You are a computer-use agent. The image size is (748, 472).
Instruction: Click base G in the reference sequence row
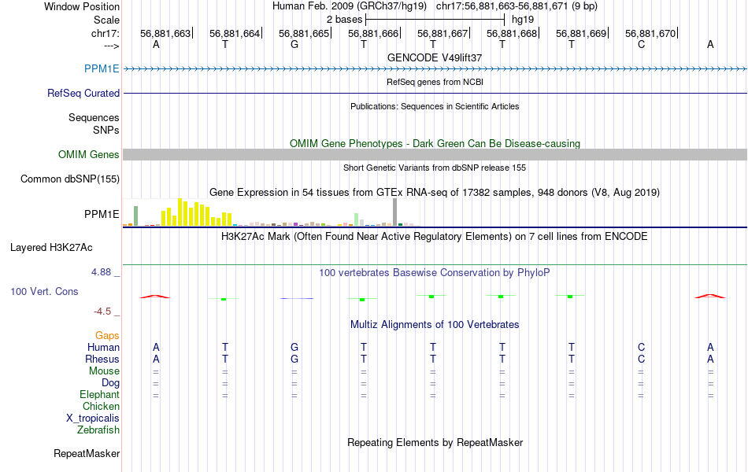point(294,44)
